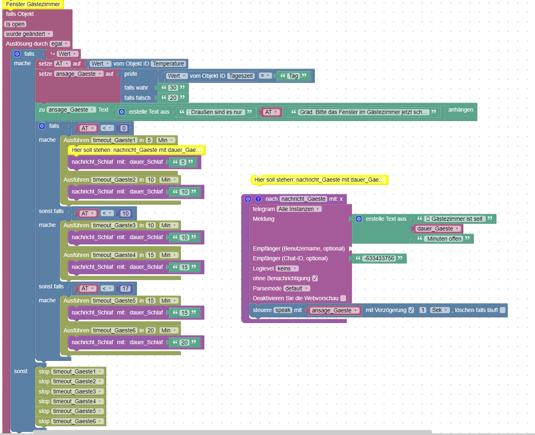The image size is (535, 435).
Task: Open gear of erstelle Text aus in Meldung
Action: tap(359, 219)
